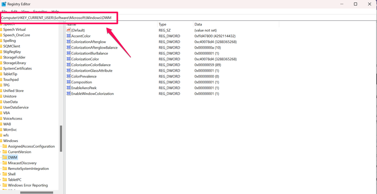Click the Registry Editor title bar icon
Image resolution: width=377 pixels, height=194 pixels.
tap(4, 4)
